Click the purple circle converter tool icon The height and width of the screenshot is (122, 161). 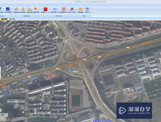pos(72,9)
